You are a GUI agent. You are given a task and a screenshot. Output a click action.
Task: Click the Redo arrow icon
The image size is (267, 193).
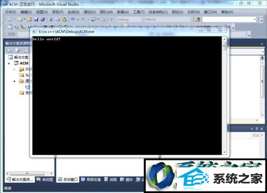point(83,19)
